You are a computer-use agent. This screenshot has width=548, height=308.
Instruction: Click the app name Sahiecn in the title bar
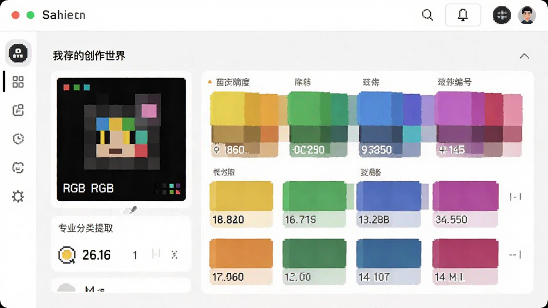click(64, 15)
